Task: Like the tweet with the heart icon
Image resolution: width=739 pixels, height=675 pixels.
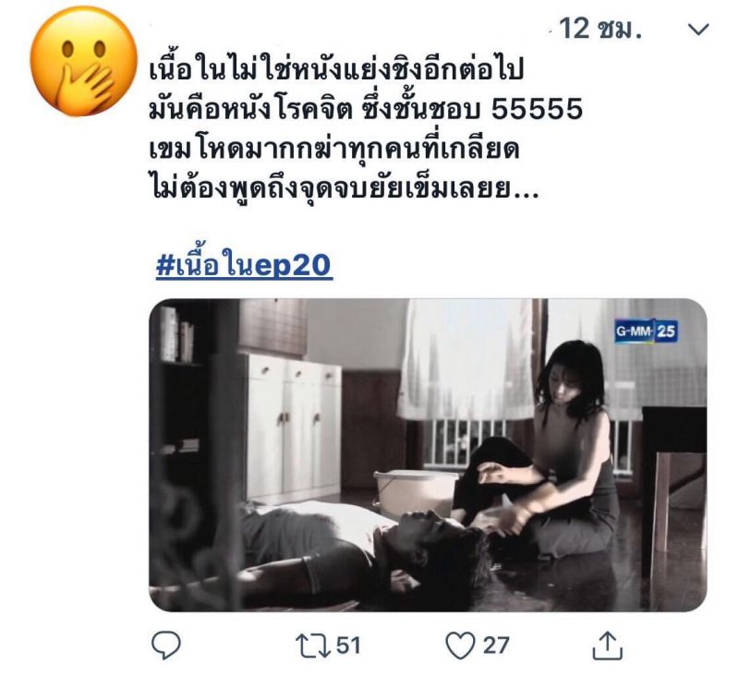Action: click(x=460, y=645)
